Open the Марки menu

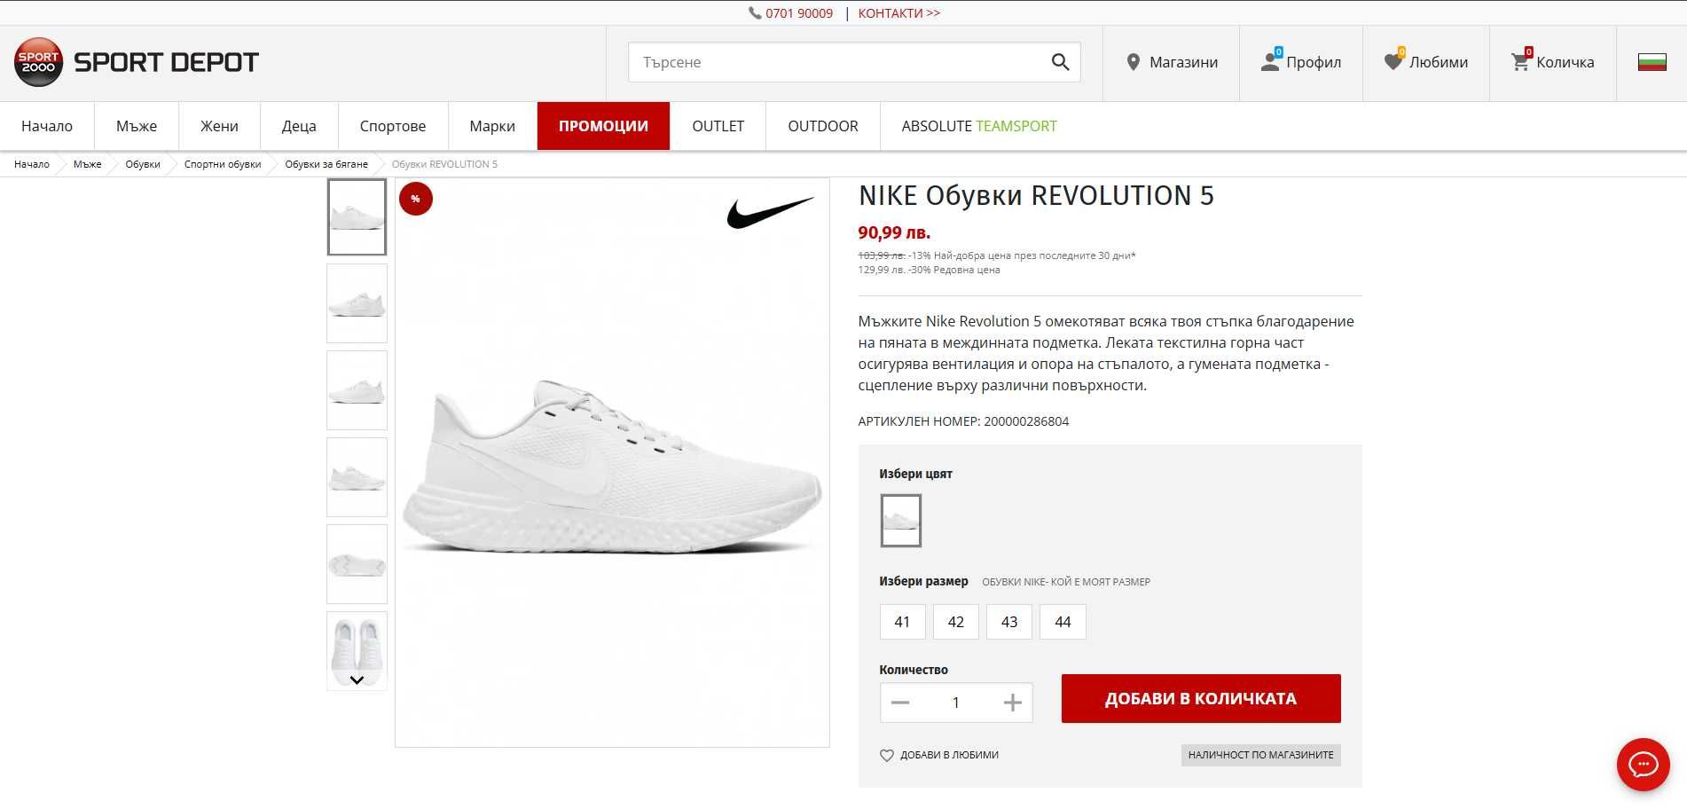tap(492, 126)
